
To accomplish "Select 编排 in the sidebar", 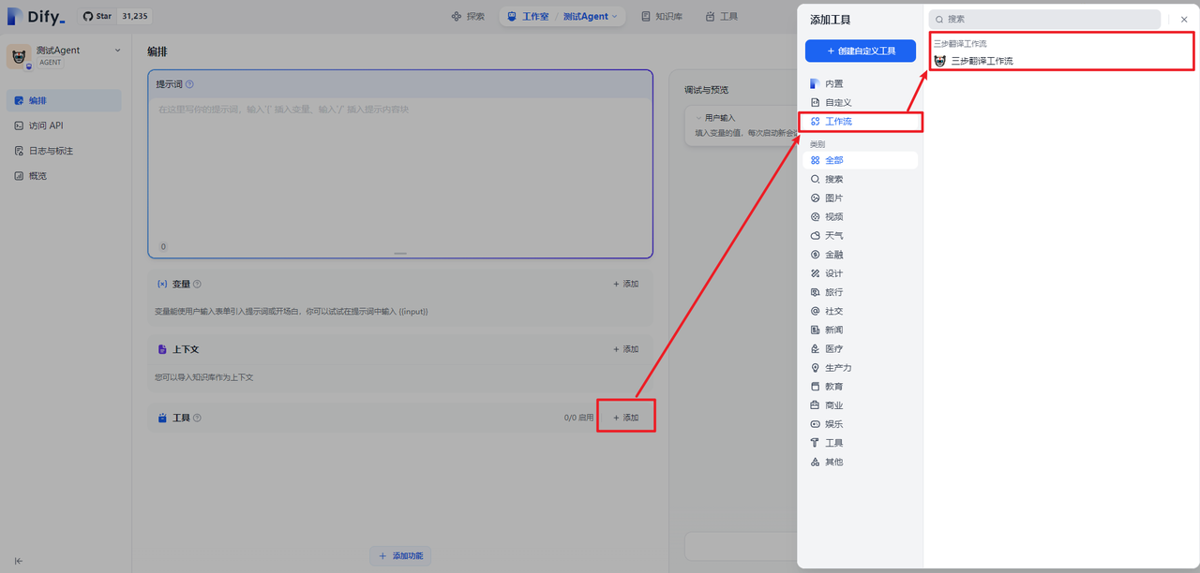I will pyautogui.click(x=64, y=100).
